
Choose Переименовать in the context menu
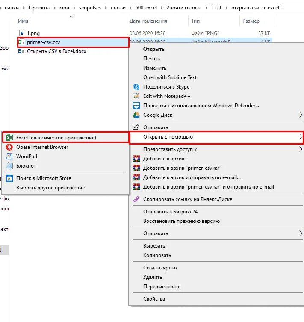pos(162,287)
